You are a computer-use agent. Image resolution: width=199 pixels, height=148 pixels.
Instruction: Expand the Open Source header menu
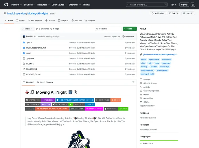pos(59,5)
